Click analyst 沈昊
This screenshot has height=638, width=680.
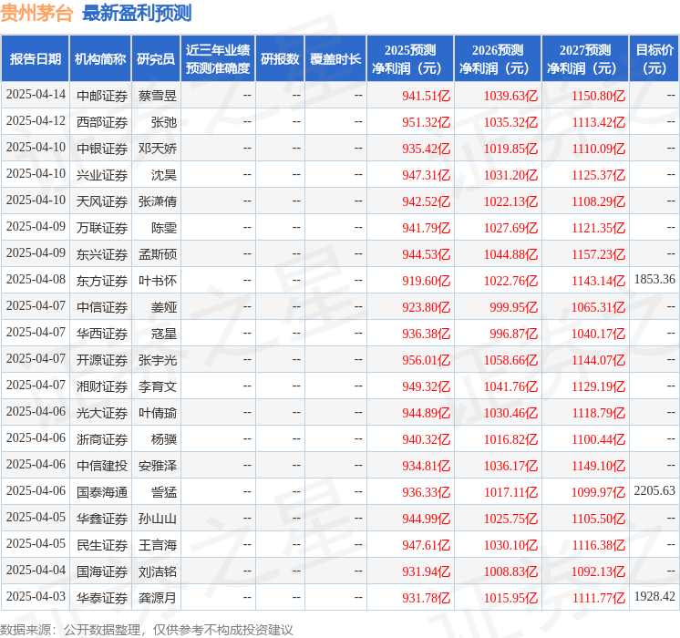tap(164, 175)
